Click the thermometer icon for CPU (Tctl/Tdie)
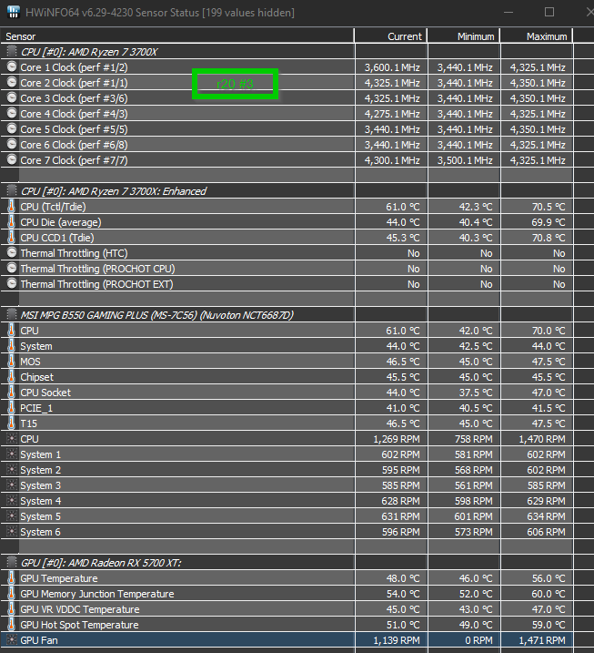Viewport: 594px width, 653px height. (x=11, y=207)
